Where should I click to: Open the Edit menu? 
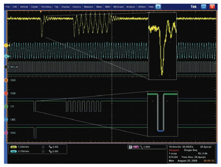pyautogui.click(x=15, y=7)
